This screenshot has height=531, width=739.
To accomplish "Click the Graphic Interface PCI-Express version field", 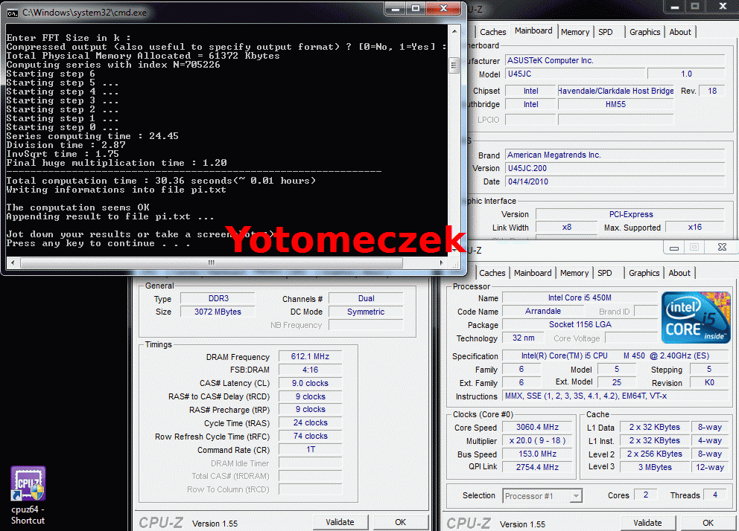I will point(630,214).
